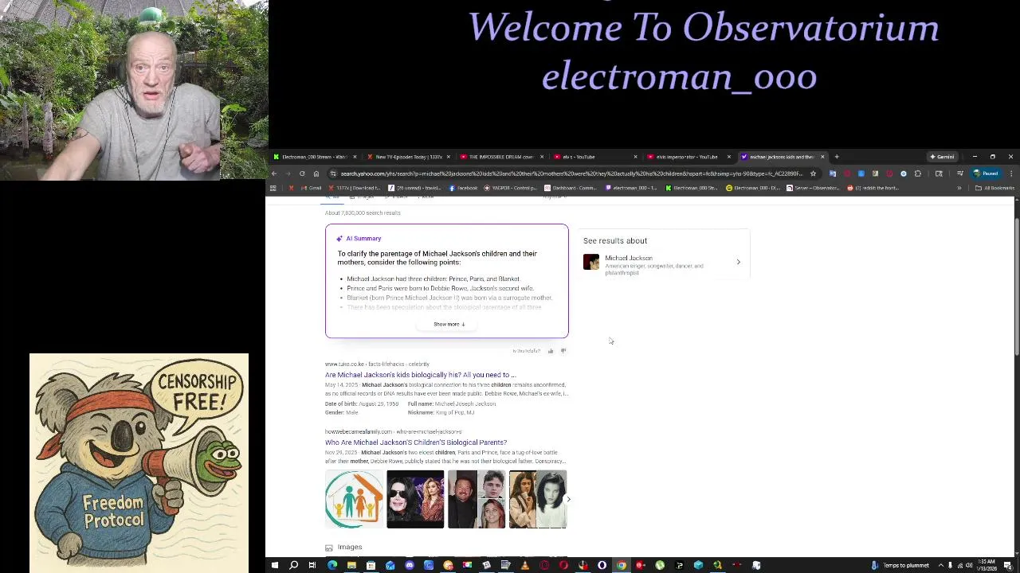Show more bookmarks via chevron
The width and height of the screenshot is (1020, 573).
(959, 188)
